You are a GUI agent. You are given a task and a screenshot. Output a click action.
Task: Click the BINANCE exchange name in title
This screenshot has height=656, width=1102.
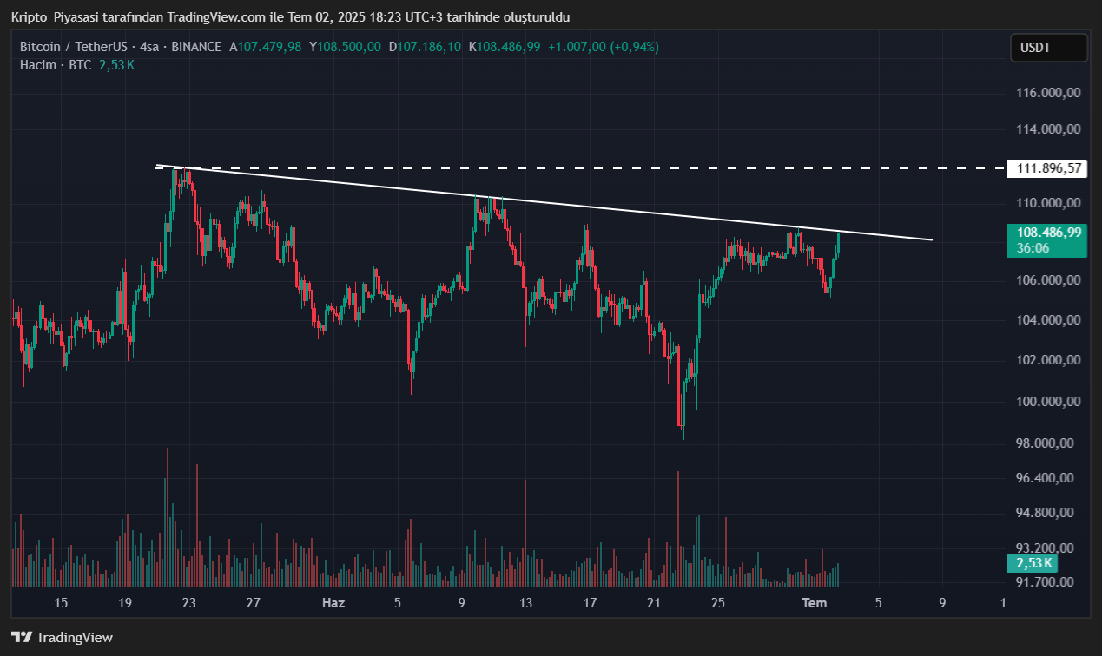click(x=196, y=47)
